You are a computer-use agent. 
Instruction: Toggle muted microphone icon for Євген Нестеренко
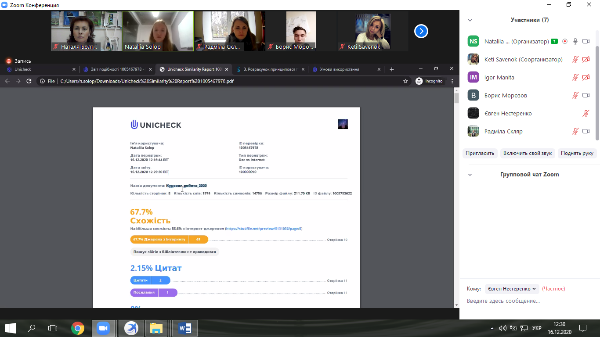pos(586,113)
